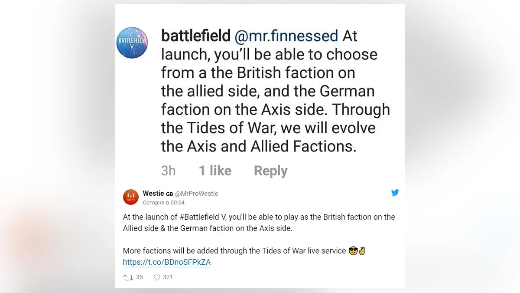
Task: View who liked via "1 like"
Action: (215, 171)
